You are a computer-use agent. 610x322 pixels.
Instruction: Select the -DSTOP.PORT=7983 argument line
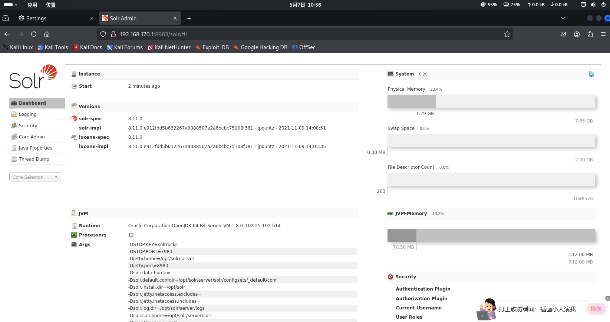tap(243, 251)
